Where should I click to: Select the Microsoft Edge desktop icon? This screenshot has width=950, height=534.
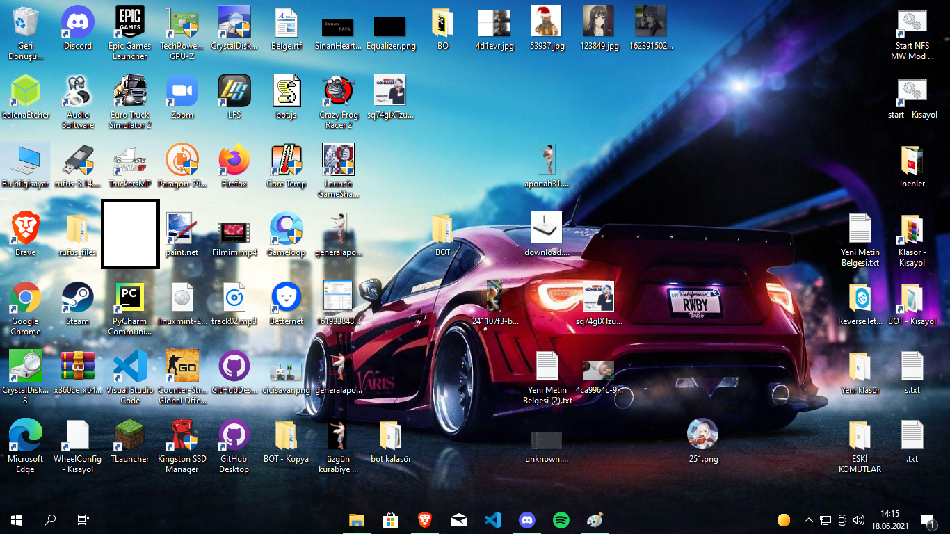pyautogui.click(x=26, y=446)
